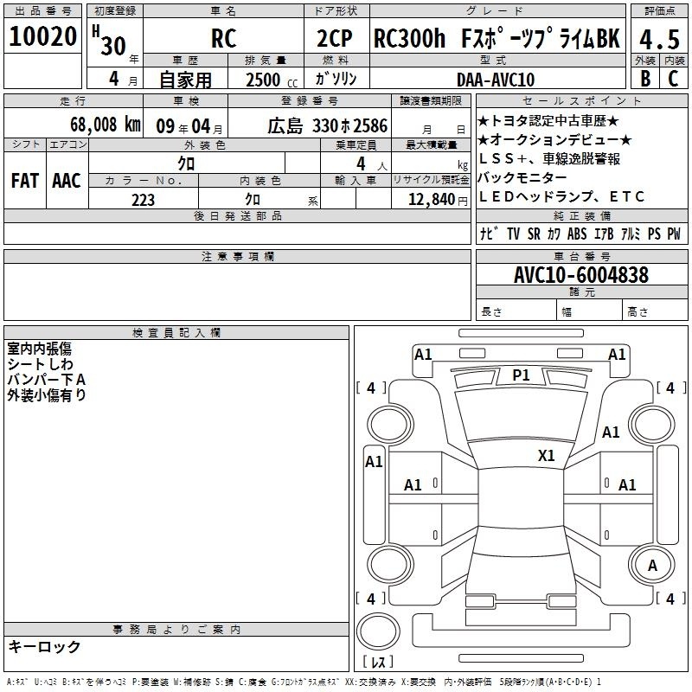The width and height of the screenshot is (692, 692).
Task: Click the X1 mark on the car diagram
Action: coord(546,455)
